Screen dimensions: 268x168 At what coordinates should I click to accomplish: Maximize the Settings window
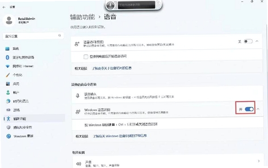pos(252,1)
